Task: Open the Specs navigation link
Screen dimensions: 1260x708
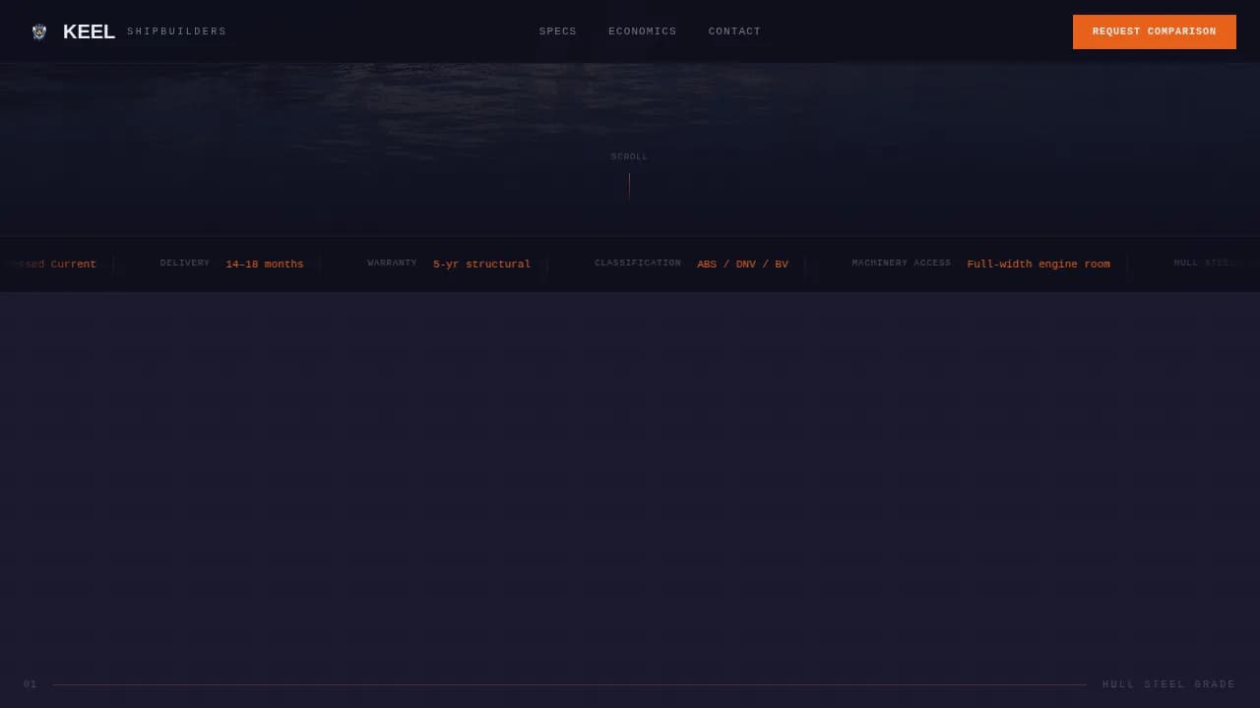Action: coord(557,31)
